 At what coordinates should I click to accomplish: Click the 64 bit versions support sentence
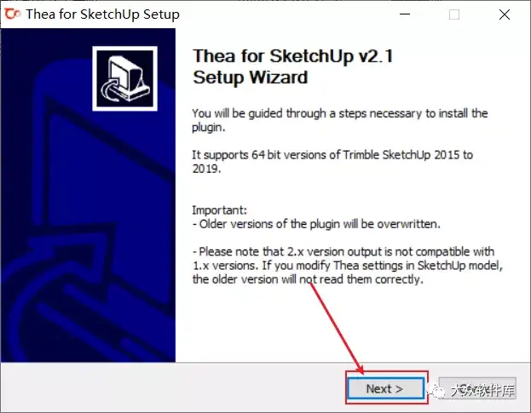(x=332, y=162)
